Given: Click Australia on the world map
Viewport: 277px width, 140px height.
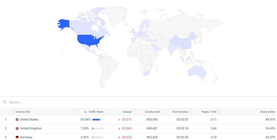Looking at the screenshot, I should point(197,72).
